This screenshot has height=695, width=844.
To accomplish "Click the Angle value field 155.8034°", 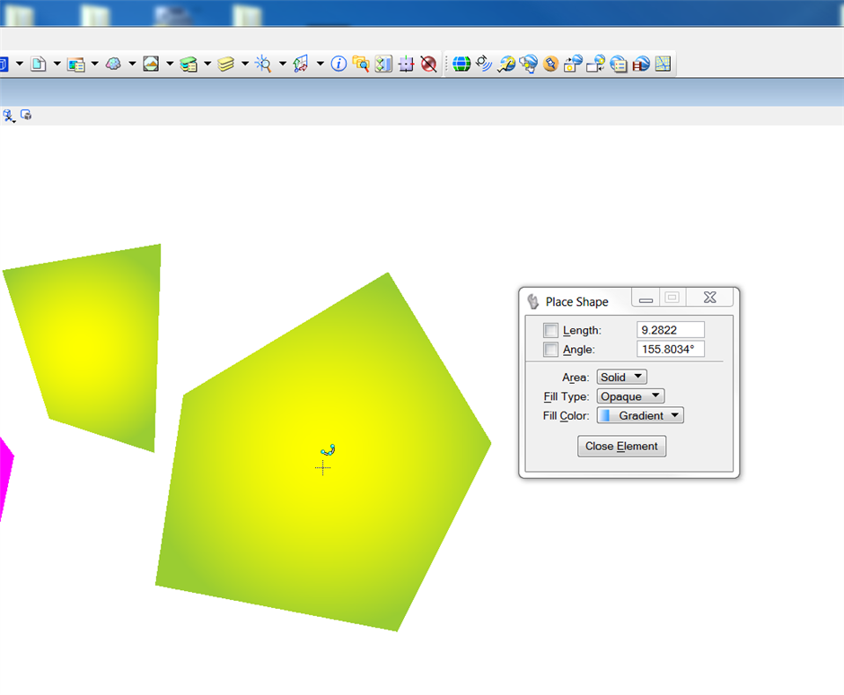I will tap(670, 350).
